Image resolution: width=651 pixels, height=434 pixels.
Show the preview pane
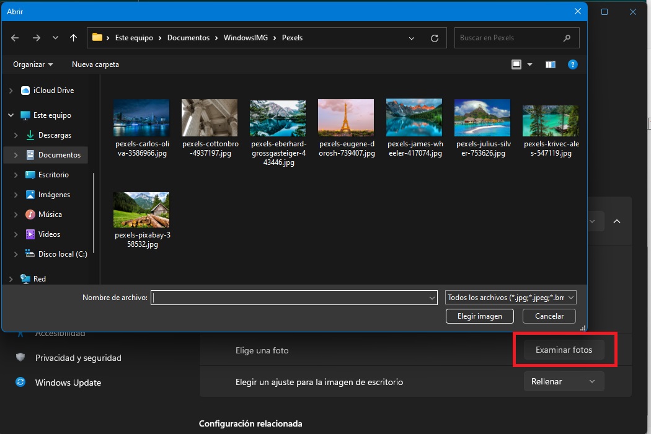[x=550, y=64]
